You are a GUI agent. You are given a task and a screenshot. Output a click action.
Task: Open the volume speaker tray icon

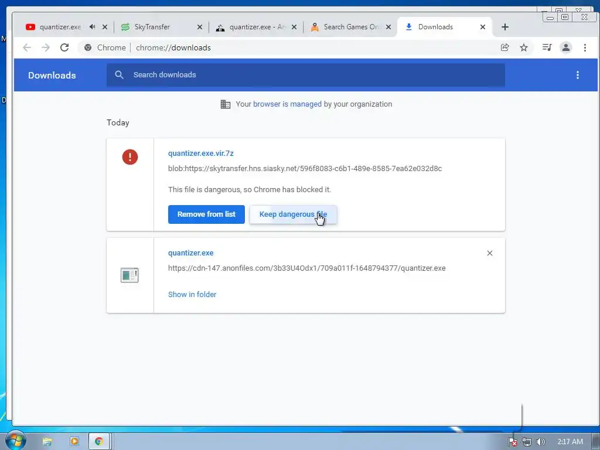click(540, 442)
